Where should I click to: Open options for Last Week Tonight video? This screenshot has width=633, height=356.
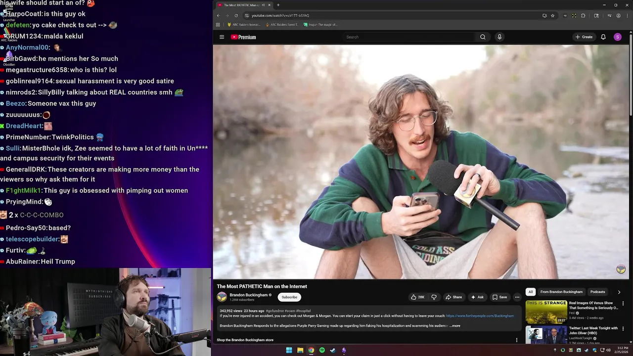pyautogui.click(x=623, y=329)
